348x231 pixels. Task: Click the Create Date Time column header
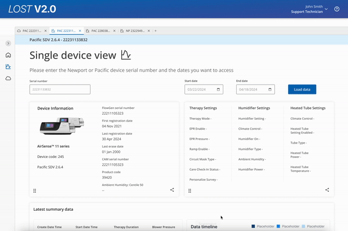(x=49, y=227)
